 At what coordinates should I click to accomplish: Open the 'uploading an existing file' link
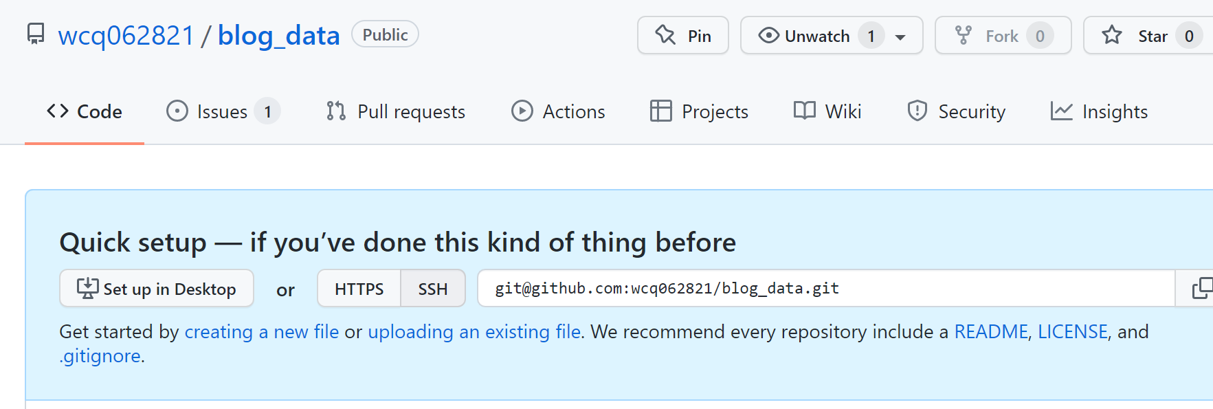[474, 332]
